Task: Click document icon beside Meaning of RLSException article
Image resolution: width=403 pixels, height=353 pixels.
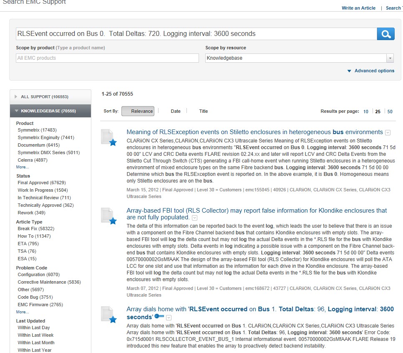Action: [x=109, y=137]
